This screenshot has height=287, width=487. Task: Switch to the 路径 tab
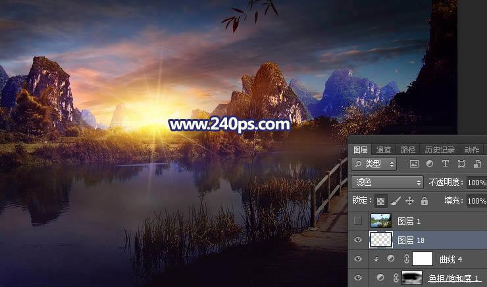[x=408, y=150]
